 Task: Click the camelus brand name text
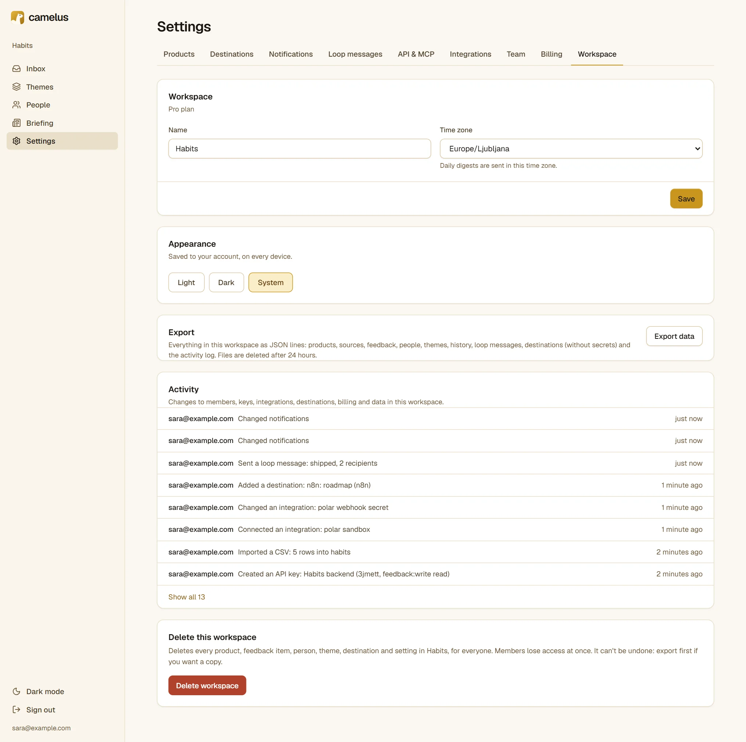point(49,18)
